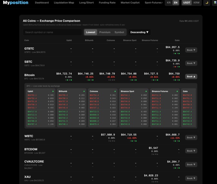Click the WBTC coin name

tap(29, 136)
